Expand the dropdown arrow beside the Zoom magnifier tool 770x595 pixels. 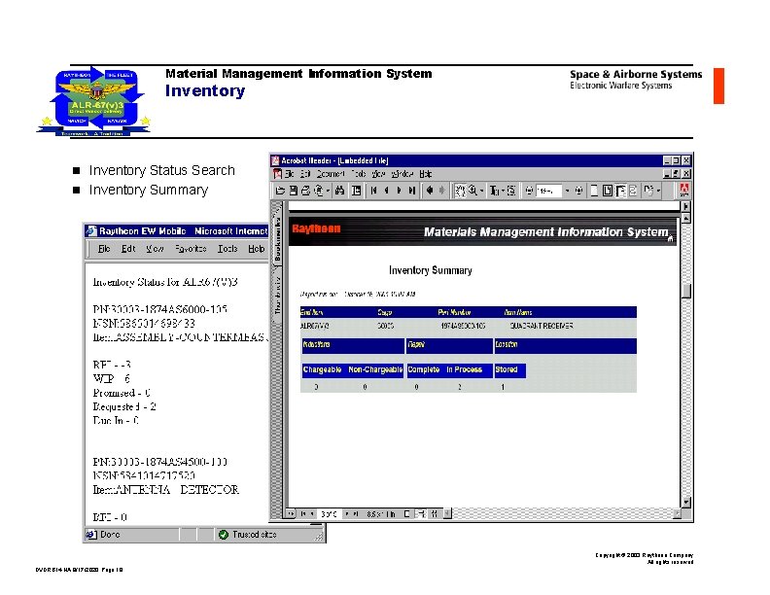[482, 191]
